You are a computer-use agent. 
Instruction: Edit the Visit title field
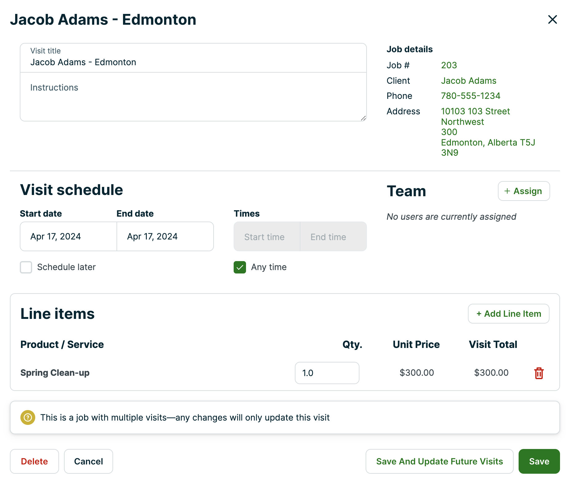coord(193,62)
